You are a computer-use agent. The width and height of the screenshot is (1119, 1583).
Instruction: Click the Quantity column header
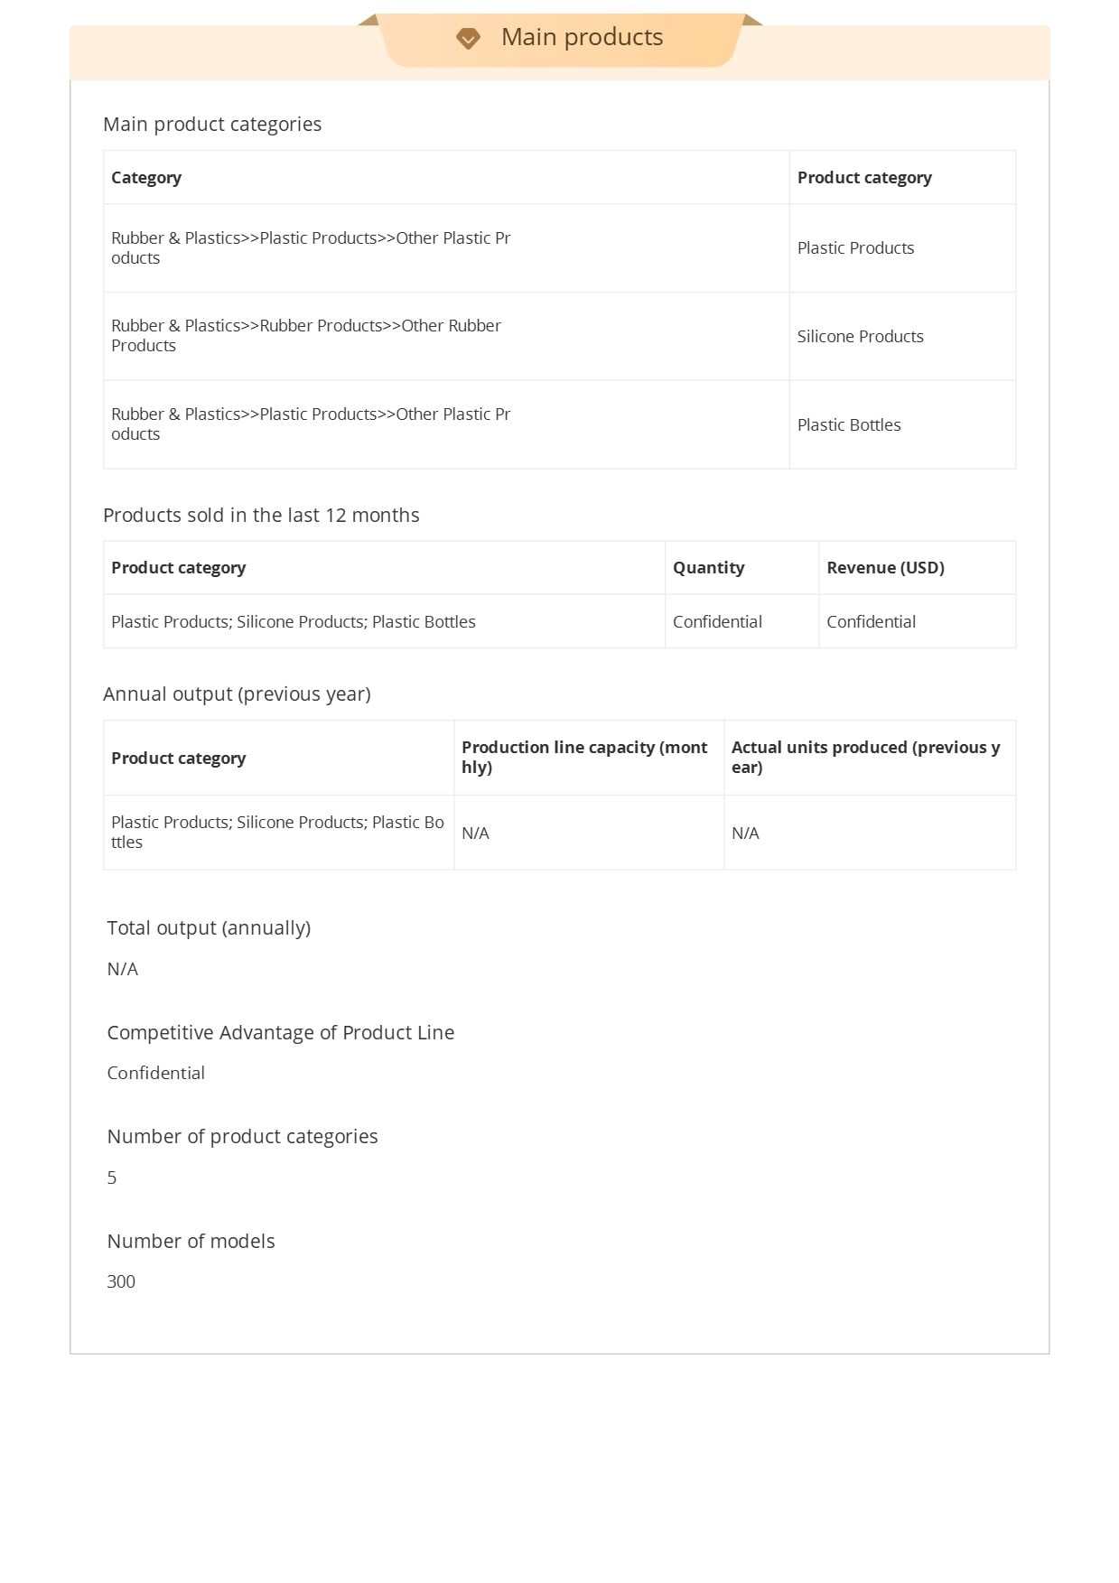coord(708,567)
